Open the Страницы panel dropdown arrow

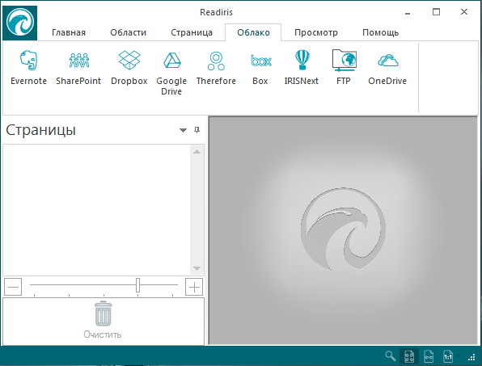tap(183, 130)
